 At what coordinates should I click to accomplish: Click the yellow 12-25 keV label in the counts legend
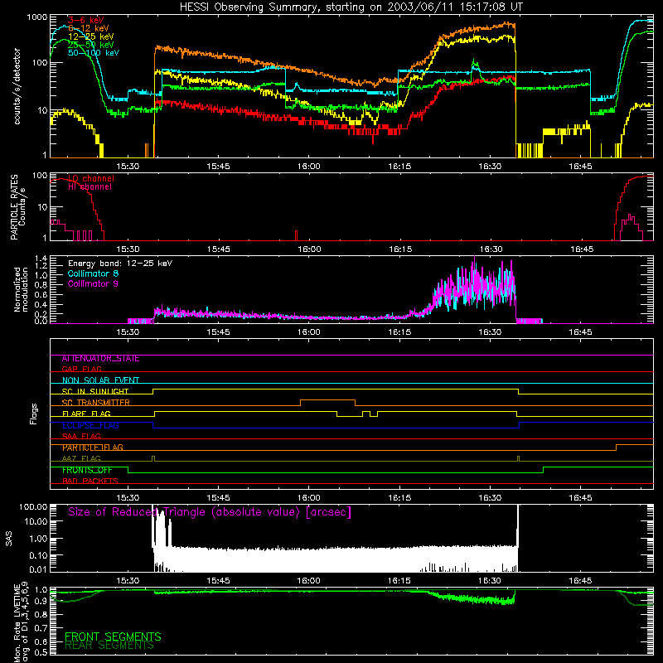pos(91,36)
